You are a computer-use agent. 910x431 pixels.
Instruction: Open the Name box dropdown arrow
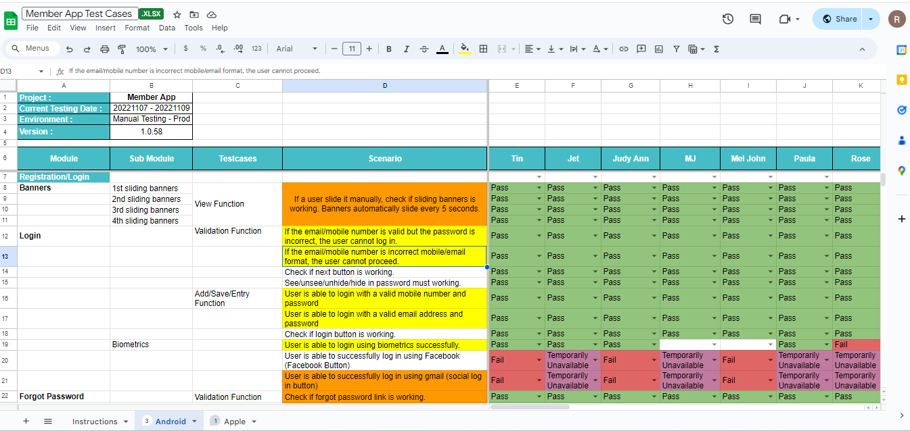[x=41, y=71]
